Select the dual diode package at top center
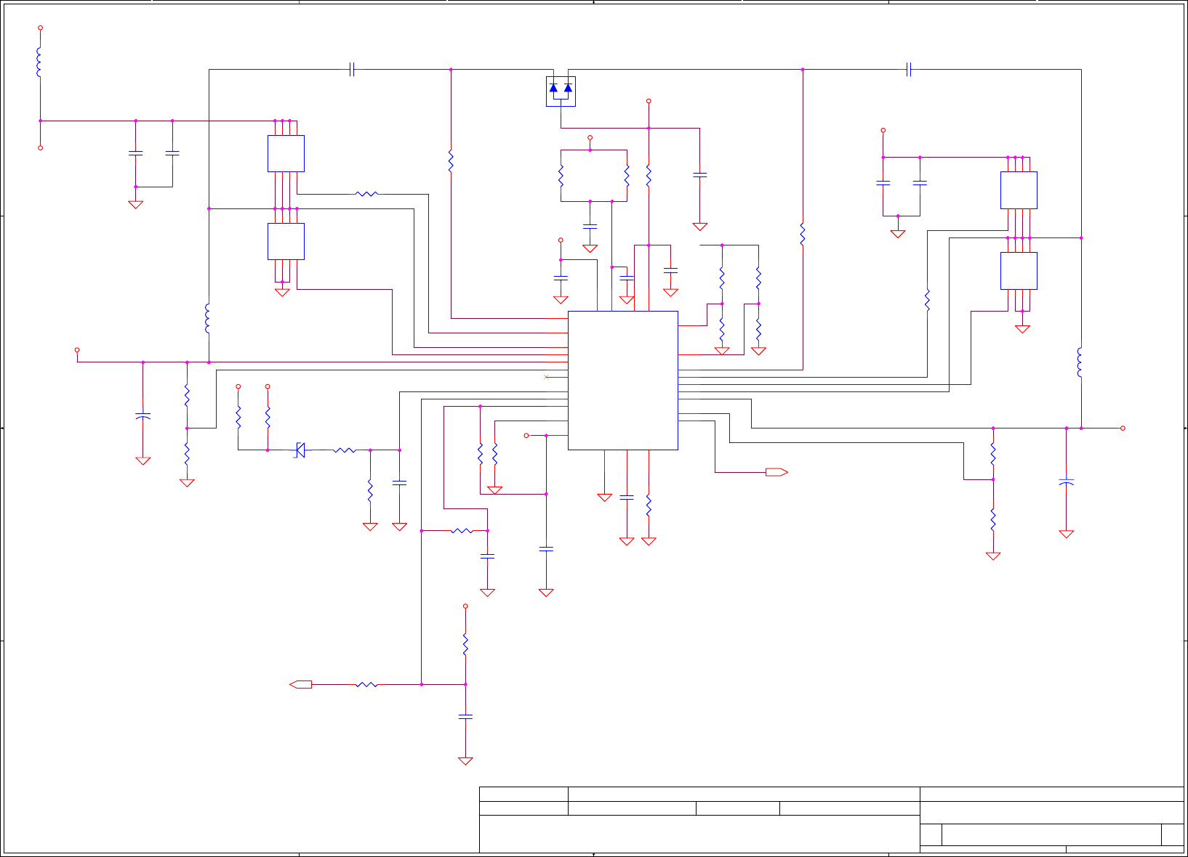Viewport: 1188px width, 857px height. pyautogui.click(x=561, y=92)
